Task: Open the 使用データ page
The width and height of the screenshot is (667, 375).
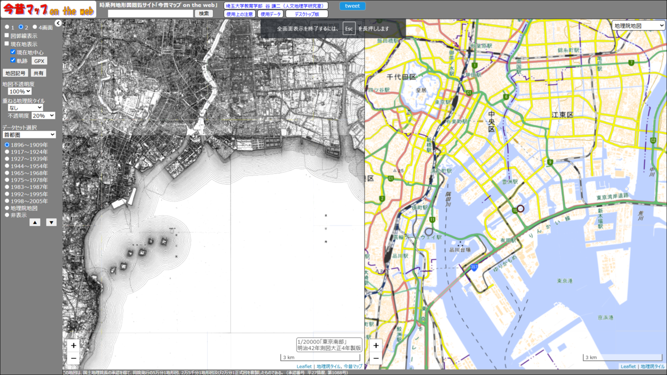Action: (x=271, y=14)
